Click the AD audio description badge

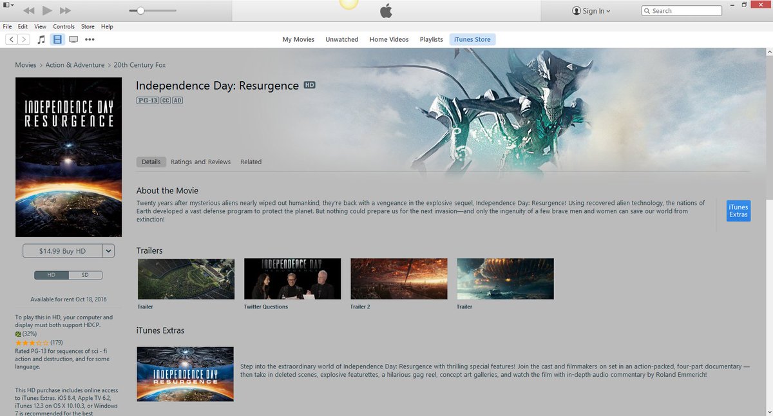(177, 100)
